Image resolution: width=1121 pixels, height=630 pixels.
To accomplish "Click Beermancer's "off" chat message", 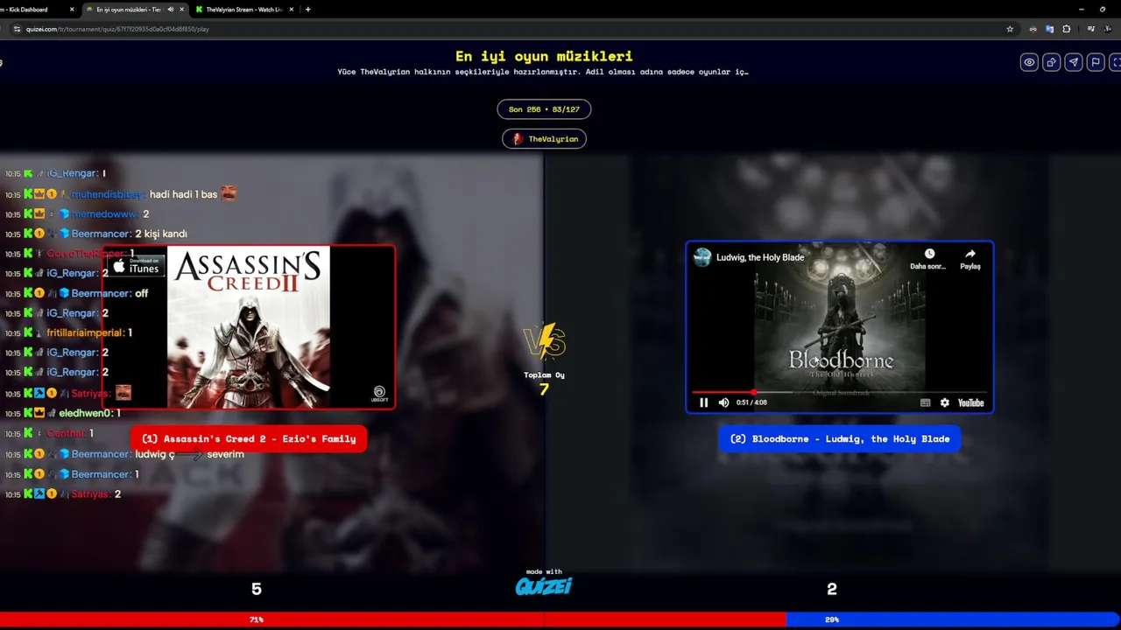I will pos(142,293).
